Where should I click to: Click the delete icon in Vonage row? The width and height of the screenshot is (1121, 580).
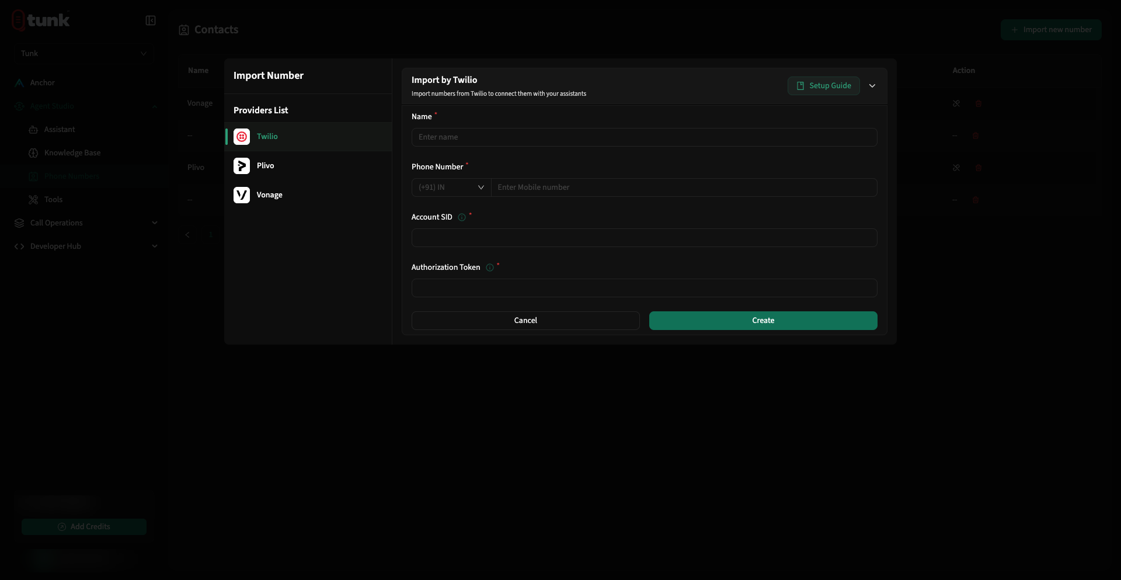[x=979, y=103]
